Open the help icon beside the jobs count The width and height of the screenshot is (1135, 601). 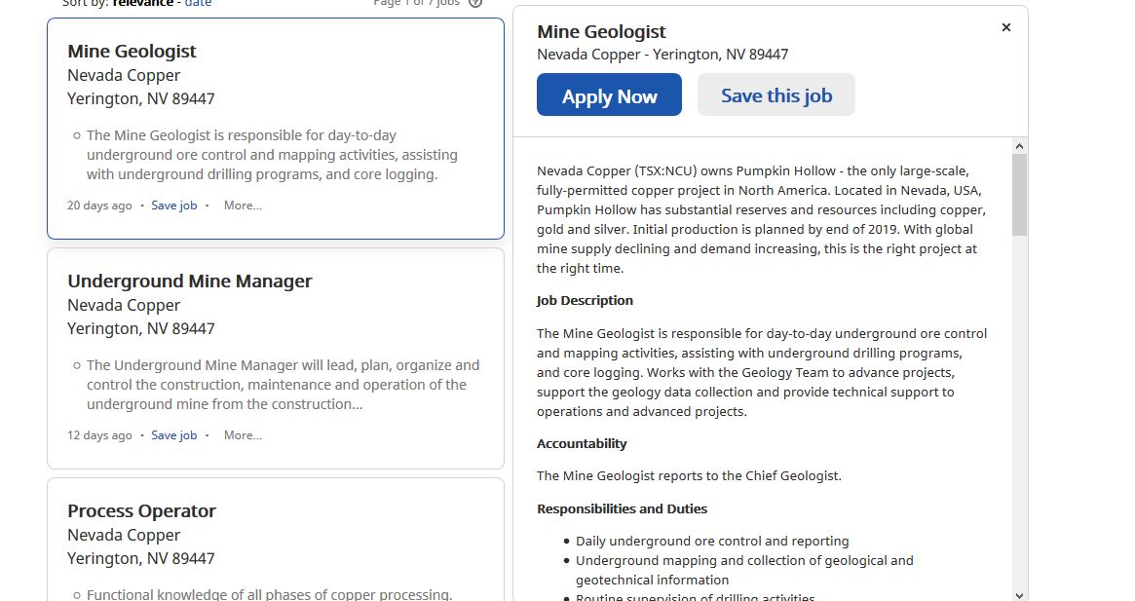coord(475,3)
